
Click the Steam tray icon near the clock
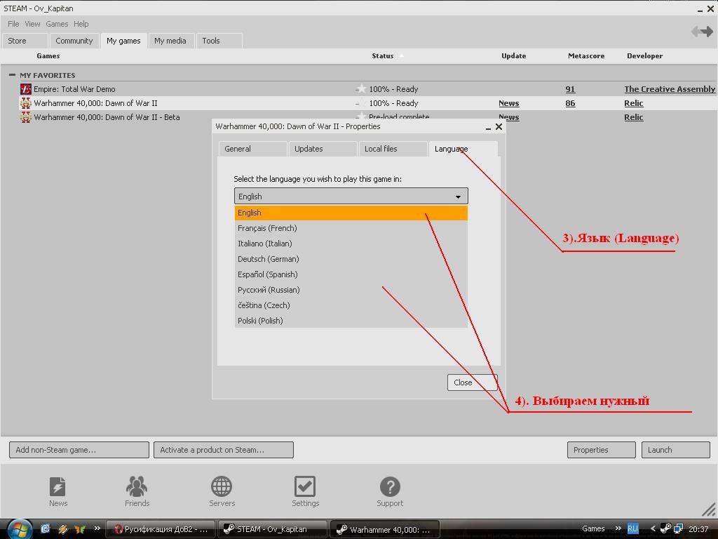coord(665,529)
